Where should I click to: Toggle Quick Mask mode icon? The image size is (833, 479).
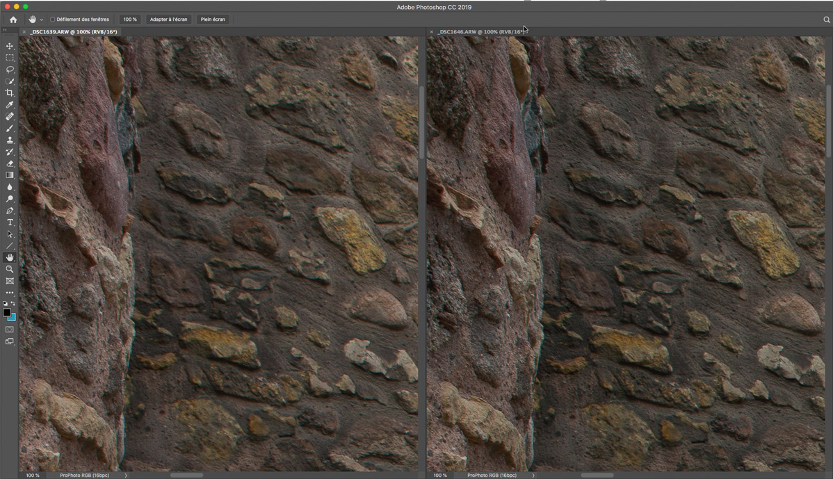[10, 330]
